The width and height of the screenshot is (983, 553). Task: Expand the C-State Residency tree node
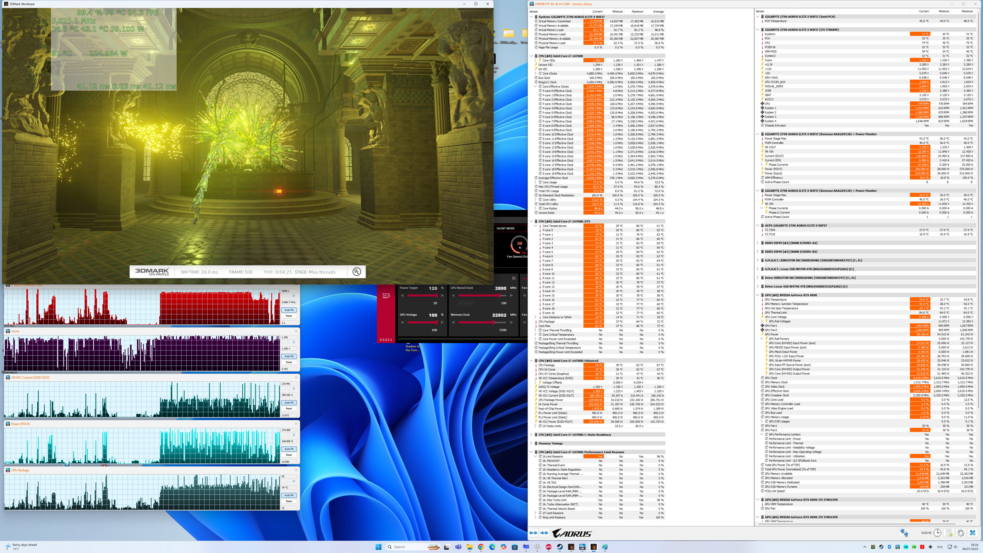[x=531, y=435]
